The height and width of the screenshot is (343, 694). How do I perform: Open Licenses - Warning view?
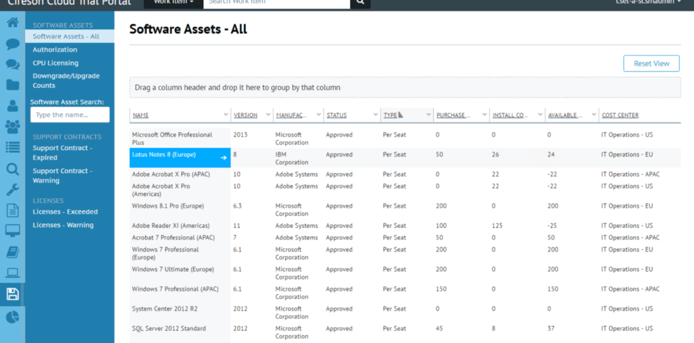pyautogui.click(x=63, y=225)
